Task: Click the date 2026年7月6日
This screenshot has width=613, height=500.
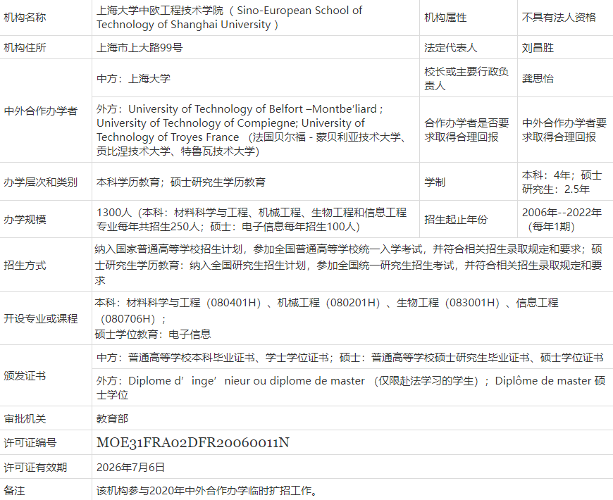Action: tap(130, 467)
